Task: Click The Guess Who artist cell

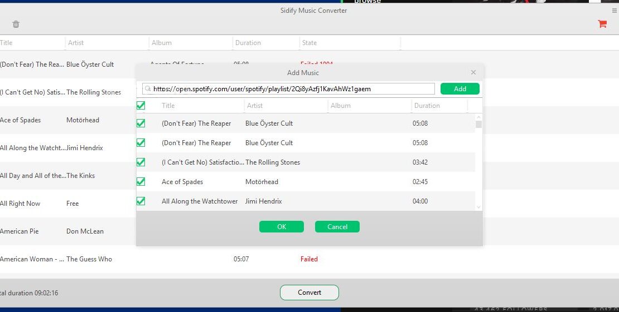Action: (89, 259)
